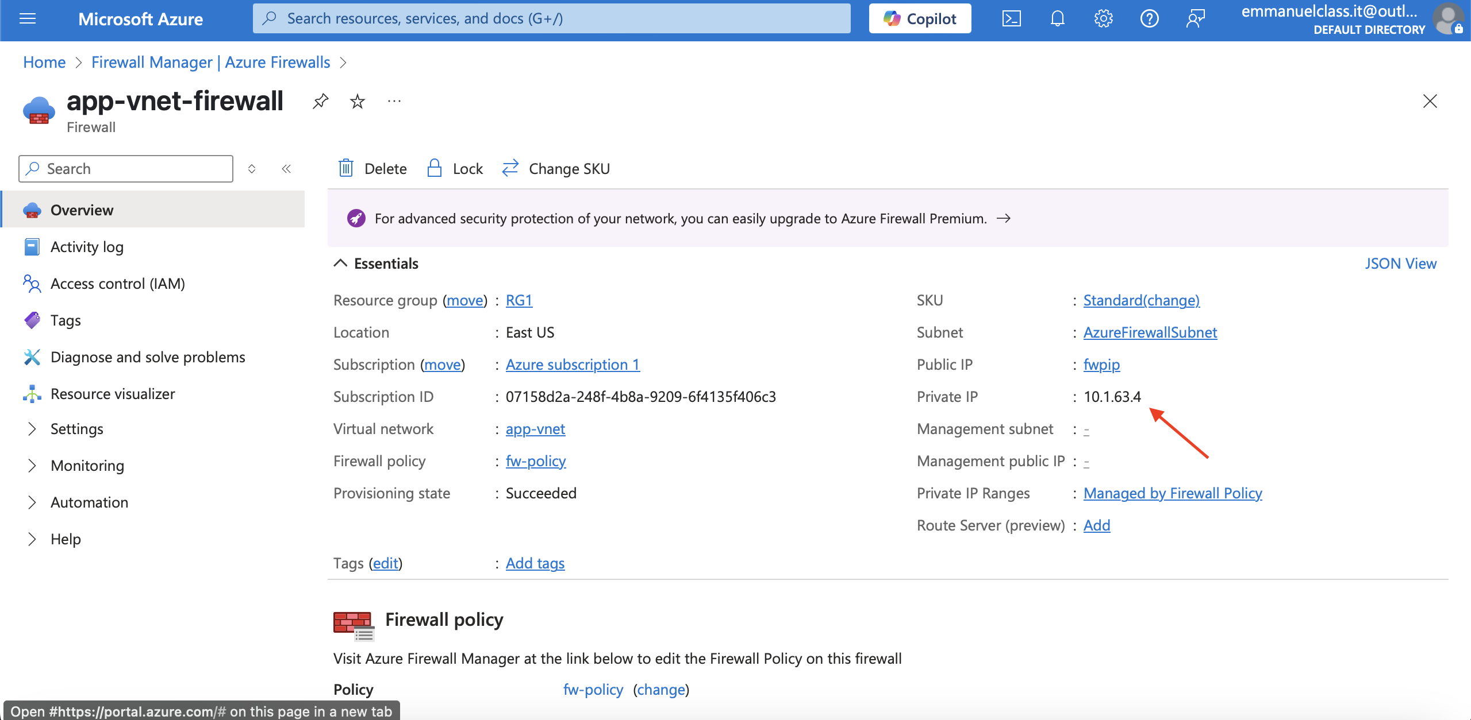This screenshot has width=1471, height=720.
Task: Click change next to Policy fw-policy
Action: [661, 690]
